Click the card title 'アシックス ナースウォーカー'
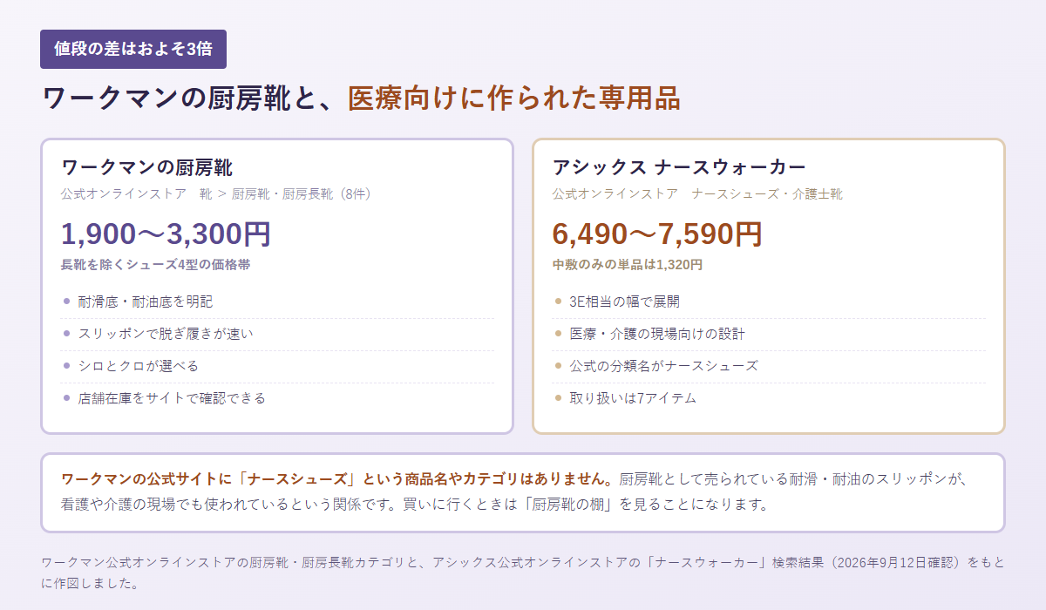 [x=679, y=167]
